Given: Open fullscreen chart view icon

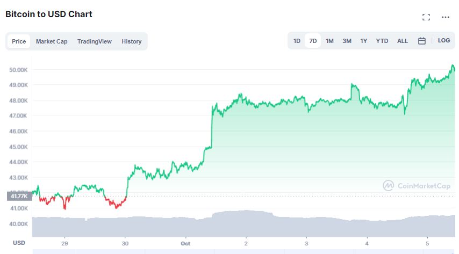Looking at the screenshot, I should 426,17.
